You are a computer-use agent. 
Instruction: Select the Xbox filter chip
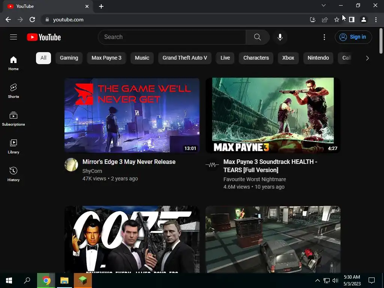pyautogui.click(x=288, y=58)
